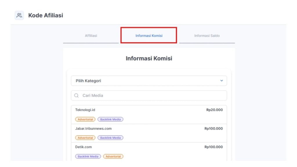This screenshot has height=167, width=297.
Task: Click Rp100.000 commission for Jabar.tribunnews.com
Action: coord(213,128)
